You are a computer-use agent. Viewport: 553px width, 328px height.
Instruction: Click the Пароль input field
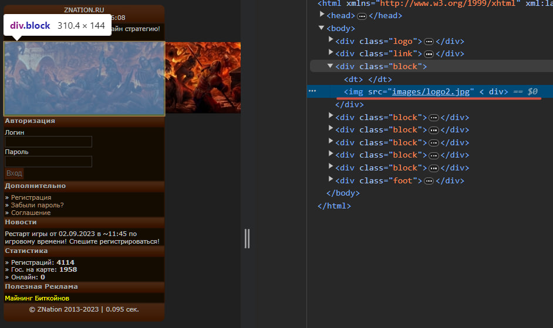tap(48, 162)
